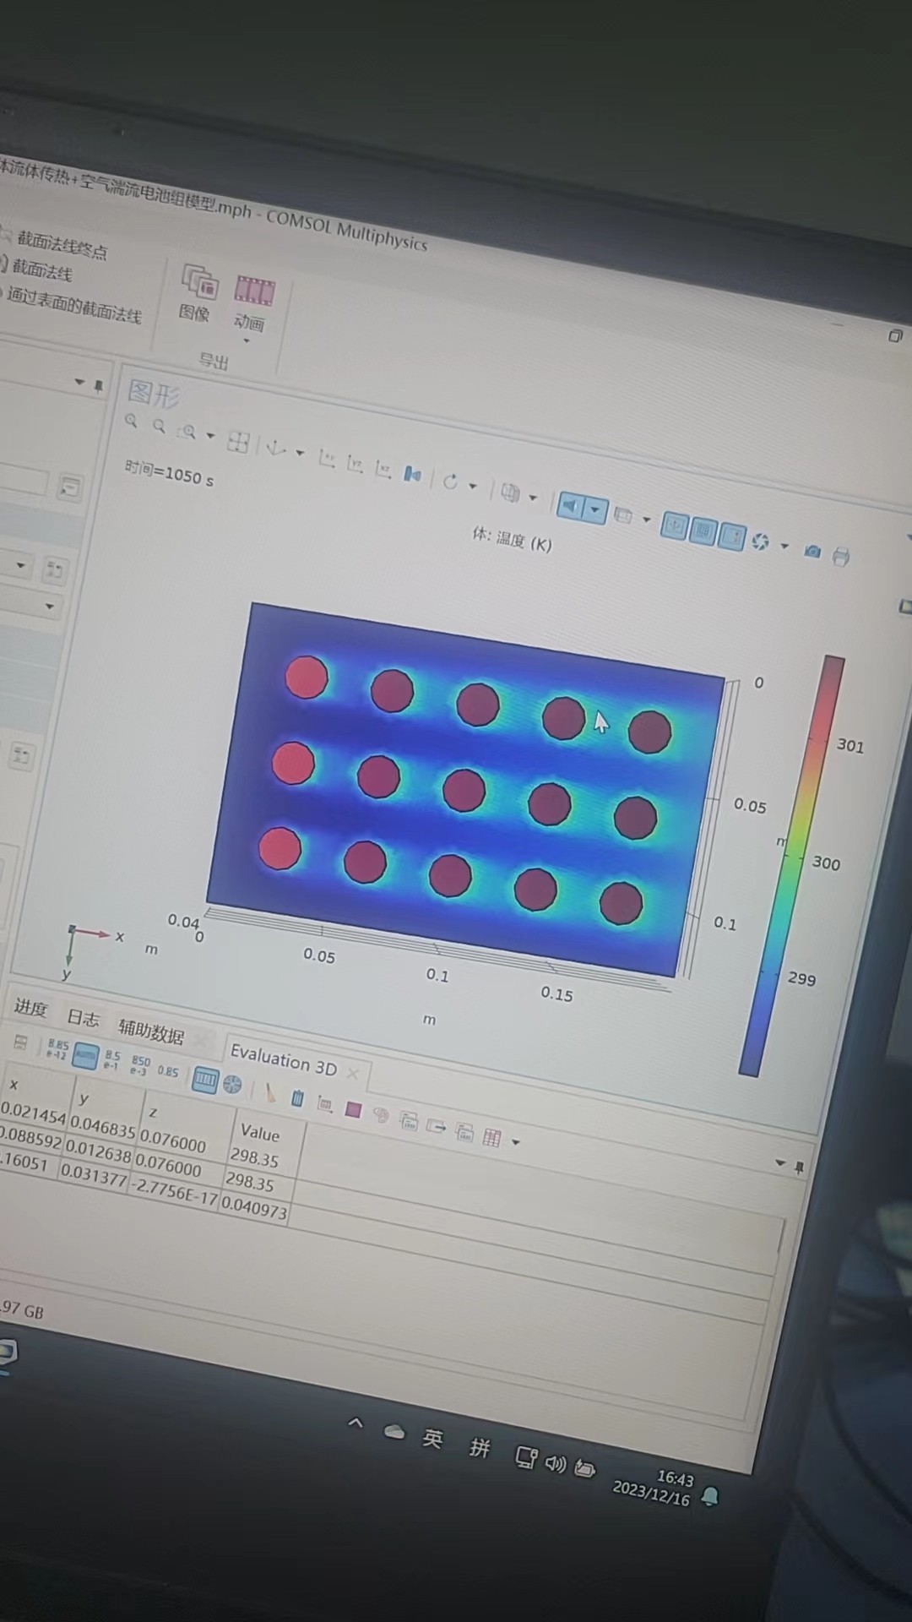Toggle the second highlighted display button
Viewport: 912px width, 1622px height.
coord(703,531)
